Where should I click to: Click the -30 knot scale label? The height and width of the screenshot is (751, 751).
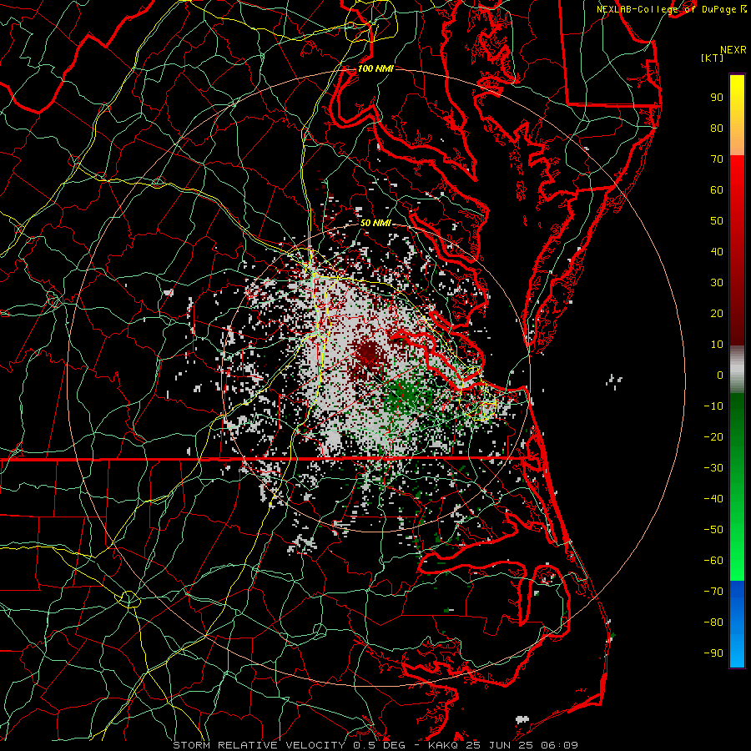click(713, 468)
